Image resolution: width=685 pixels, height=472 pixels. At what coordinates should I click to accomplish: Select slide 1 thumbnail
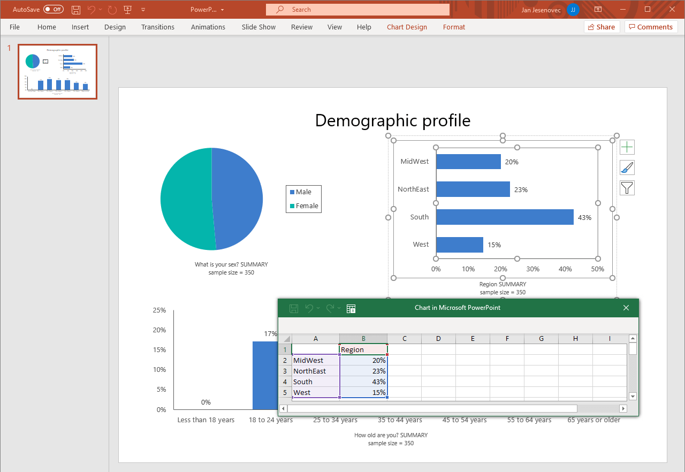pos(57,72)
